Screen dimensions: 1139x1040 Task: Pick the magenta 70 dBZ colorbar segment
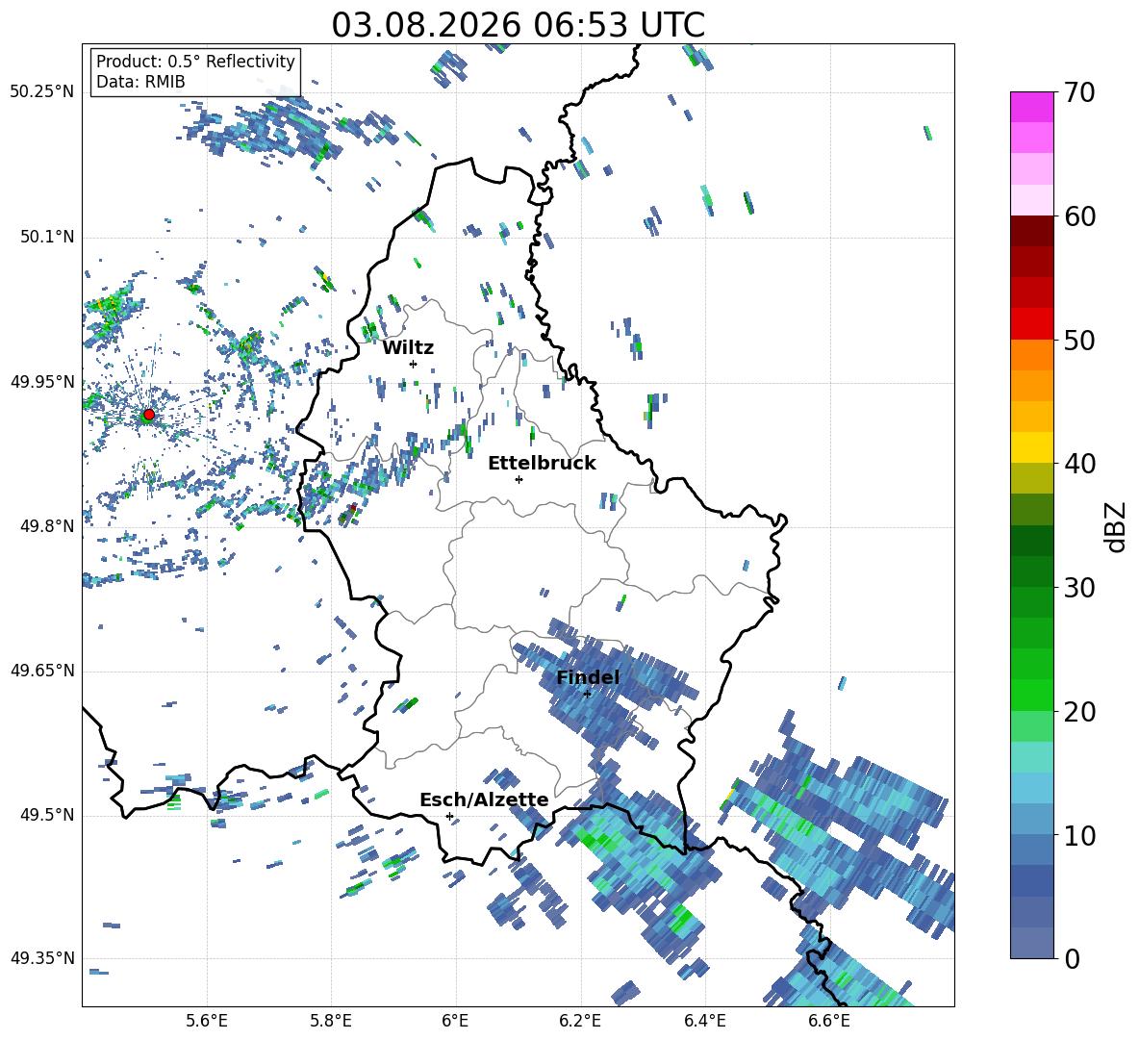(x=1031, y=107)
